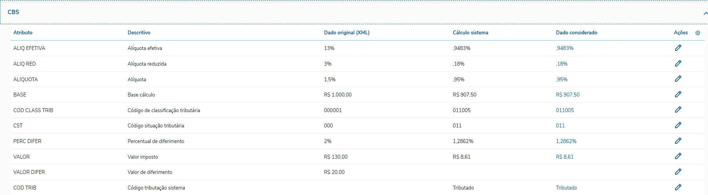
Task: Click edit pencil for COD TRIB row
Action: (x=678, y=187)
